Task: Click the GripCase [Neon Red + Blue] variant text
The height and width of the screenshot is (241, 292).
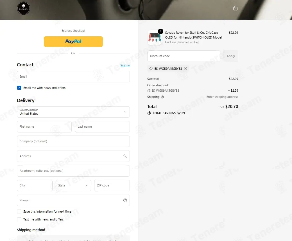Action: [x=182, y=42]
